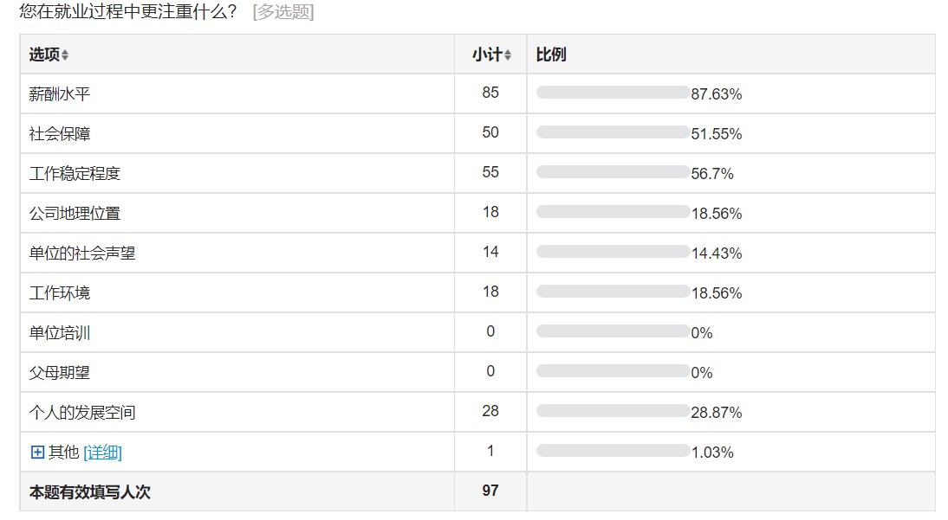
Task: Click the 本题有效填写人次 total row
Action: pos(90,491)
